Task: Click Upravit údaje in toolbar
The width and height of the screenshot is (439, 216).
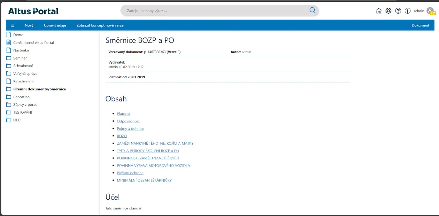Action: 55,25
